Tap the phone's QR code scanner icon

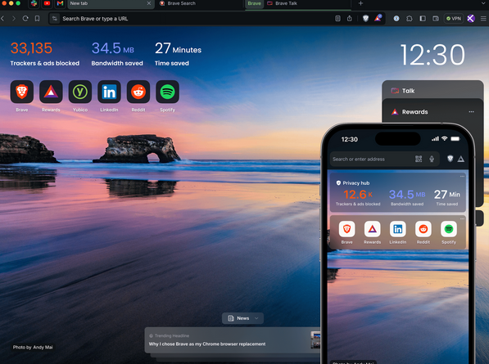pos(419,160)
